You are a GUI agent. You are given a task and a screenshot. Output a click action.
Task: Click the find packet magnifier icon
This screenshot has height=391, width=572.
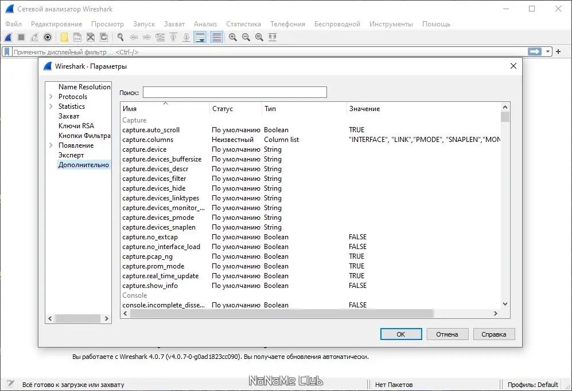click(x=120, y=37)
